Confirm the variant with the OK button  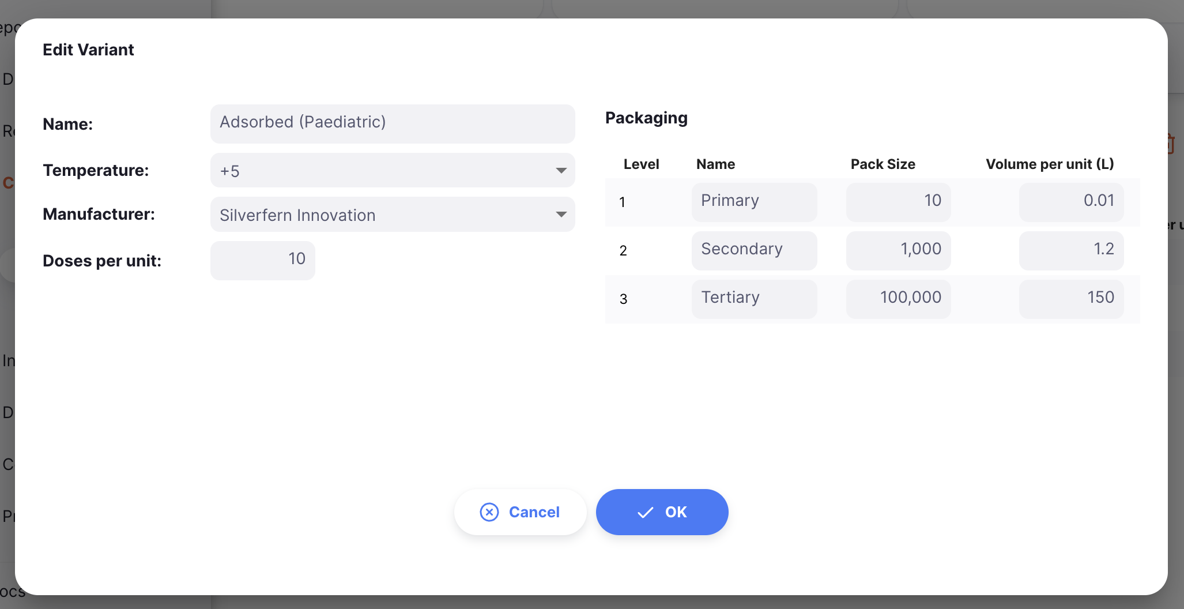662,512
